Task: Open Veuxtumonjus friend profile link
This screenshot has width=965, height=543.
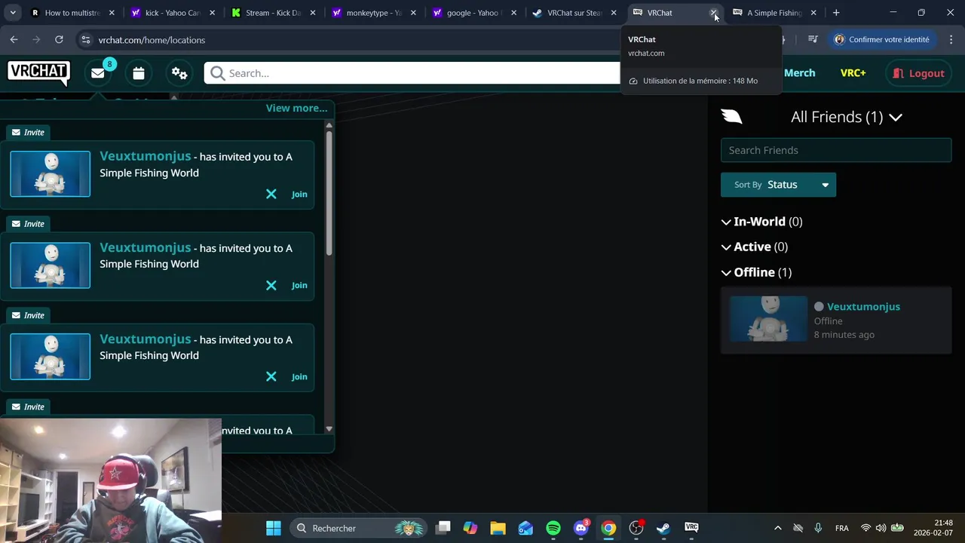Action: 863,306
